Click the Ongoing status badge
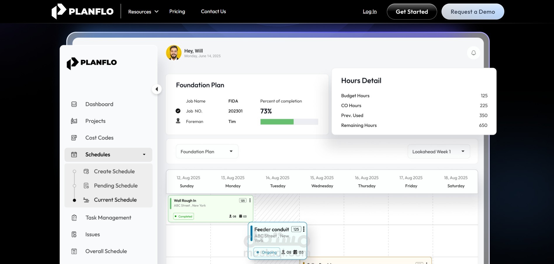Viewport: 554px width, 264px height. (266, 252)
